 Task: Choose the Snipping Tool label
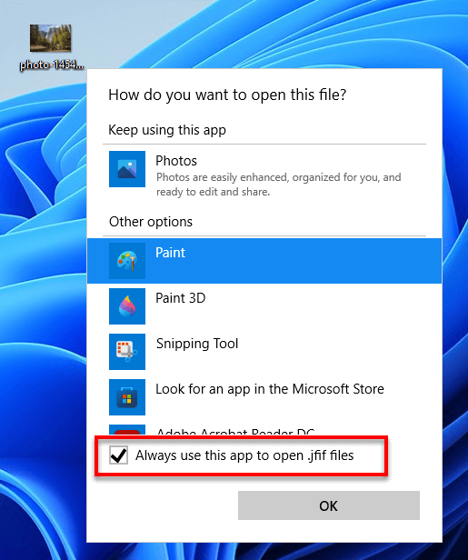click(197, 344)
